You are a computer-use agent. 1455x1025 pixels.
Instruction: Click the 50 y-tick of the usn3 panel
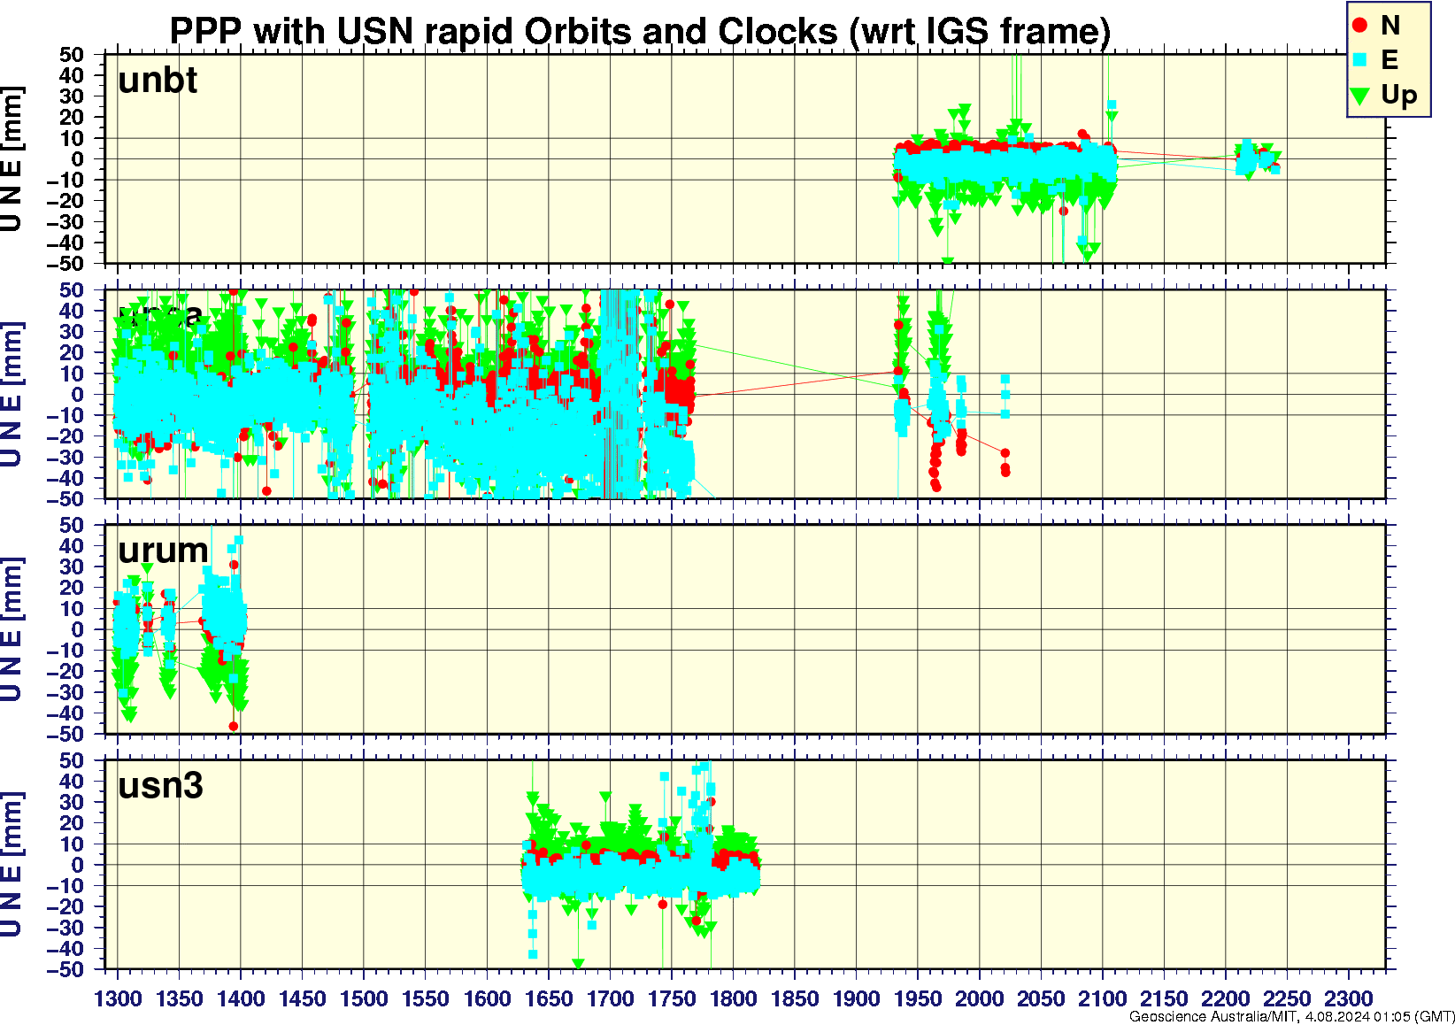tap(72, 760)
